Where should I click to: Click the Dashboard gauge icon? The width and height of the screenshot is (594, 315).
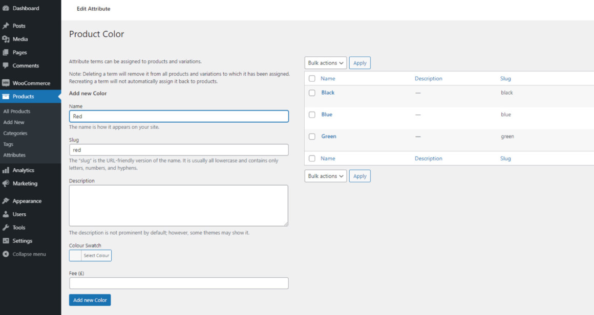(6, 8)
